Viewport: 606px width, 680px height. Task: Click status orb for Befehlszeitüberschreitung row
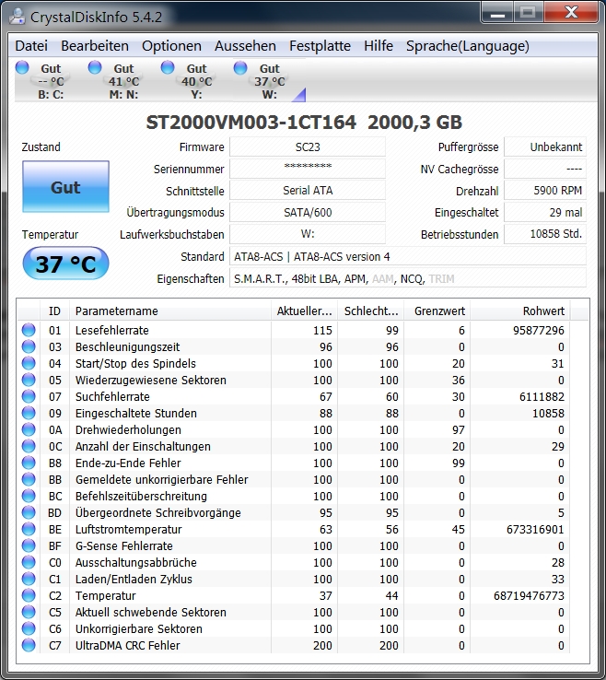pos(29,496)
